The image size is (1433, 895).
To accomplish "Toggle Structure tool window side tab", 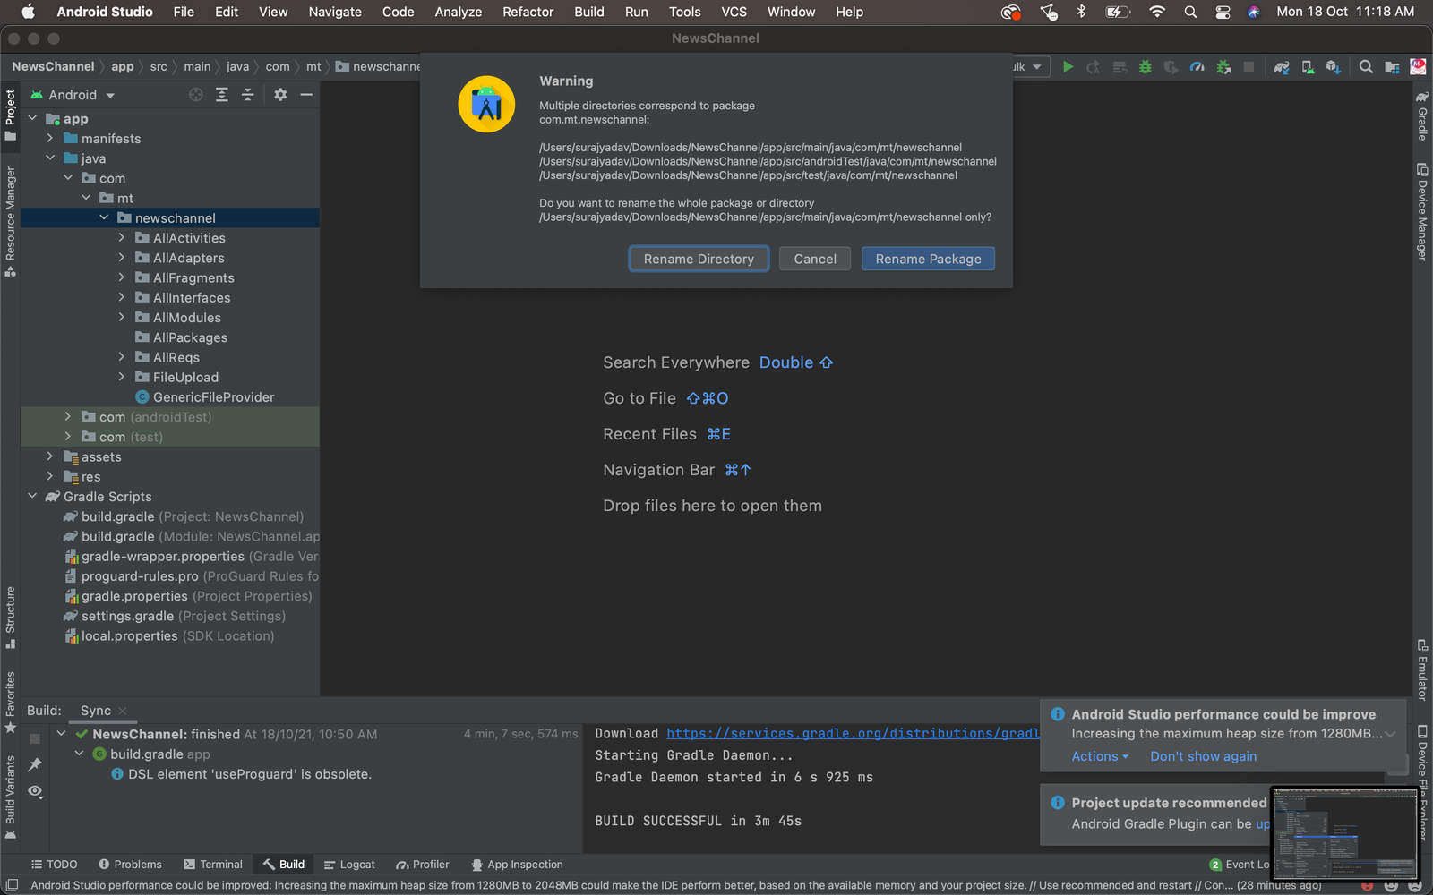I will (x=10, y=618).
